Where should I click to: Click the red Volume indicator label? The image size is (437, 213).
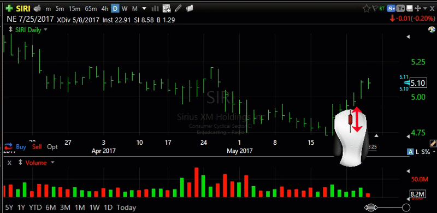(x=36, y=163)
